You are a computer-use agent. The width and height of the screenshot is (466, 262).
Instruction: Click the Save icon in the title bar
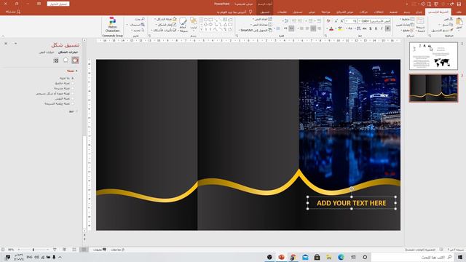click(459, 4)
